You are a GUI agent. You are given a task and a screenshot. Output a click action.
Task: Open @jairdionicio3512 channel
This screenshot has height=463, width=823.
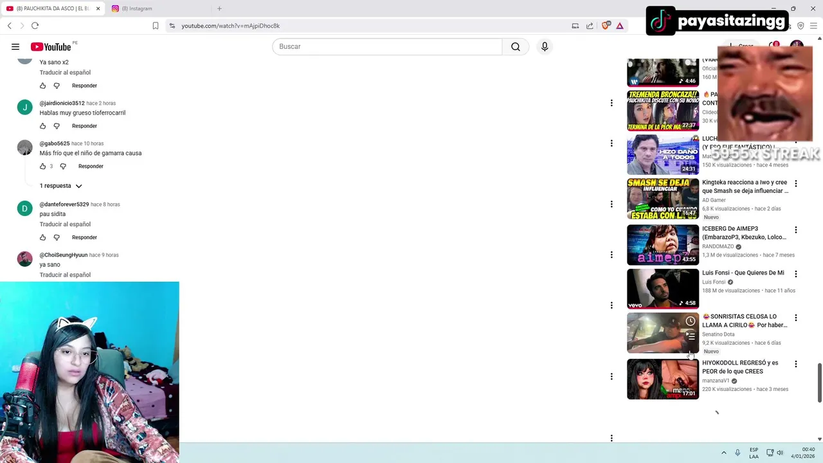[62, 103]
